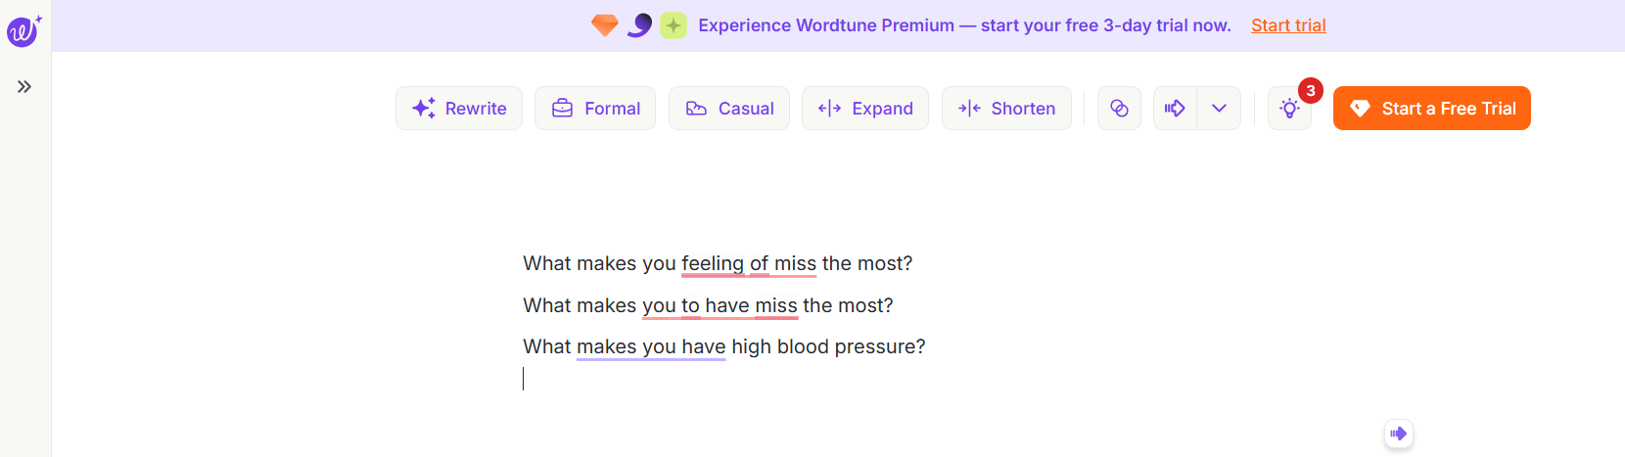Click Start a Free Trial button
1625x457 pixels.
(1432, 109)
